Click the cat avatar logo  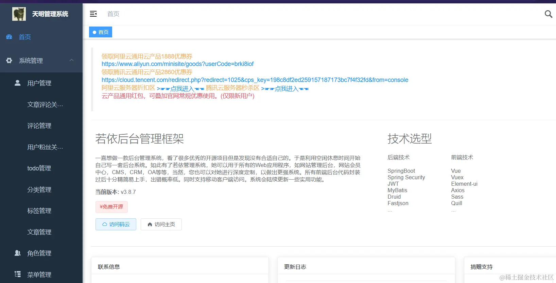click(x=19, y=14)
